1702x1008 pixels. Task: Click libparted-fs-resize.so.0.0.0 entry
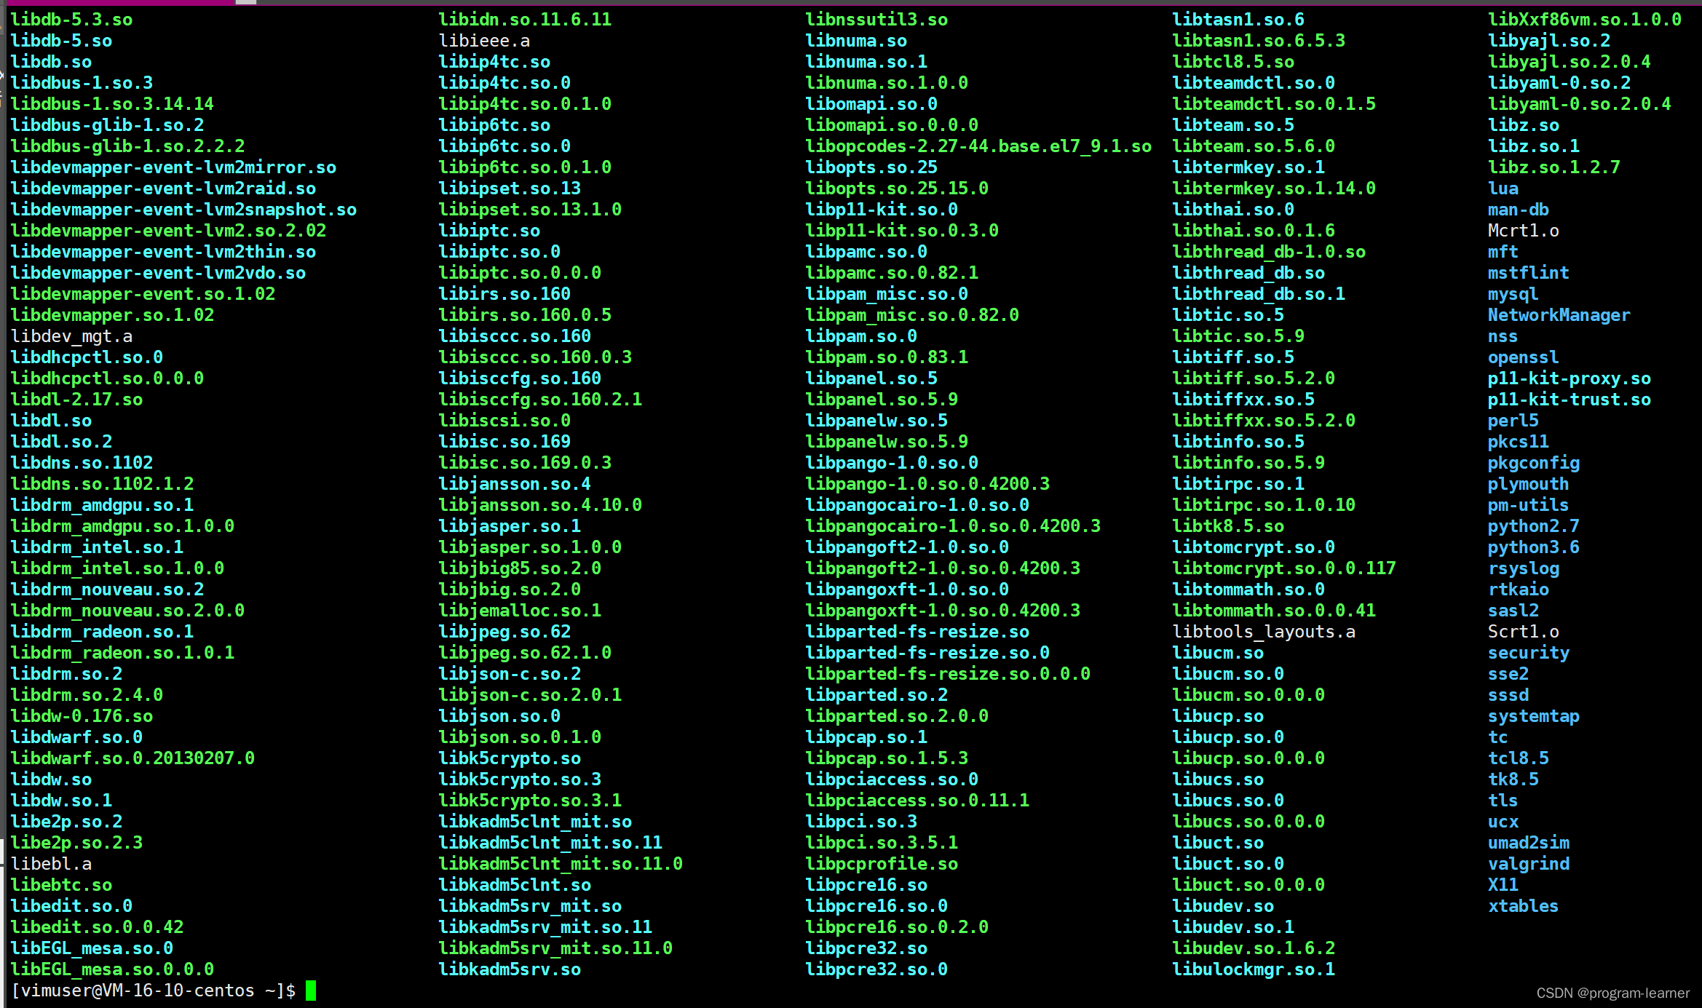[x=948, y=674]
